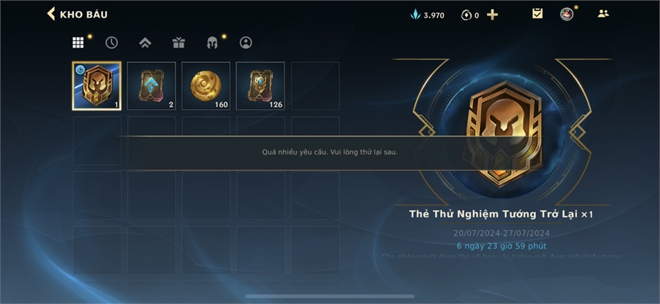Tap the Wild Core currency icon showing 0
This screenshot has width=660, height=304.
[x=466, y=15]
